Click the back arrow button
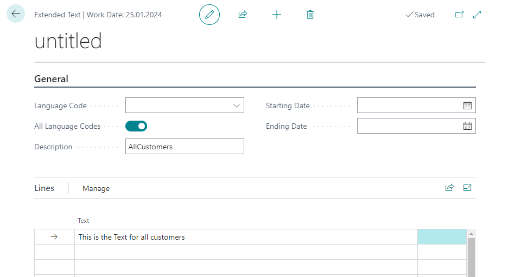The height and width of the screenshot is (277, 521). pyautogui.click(x=16, y=14)
